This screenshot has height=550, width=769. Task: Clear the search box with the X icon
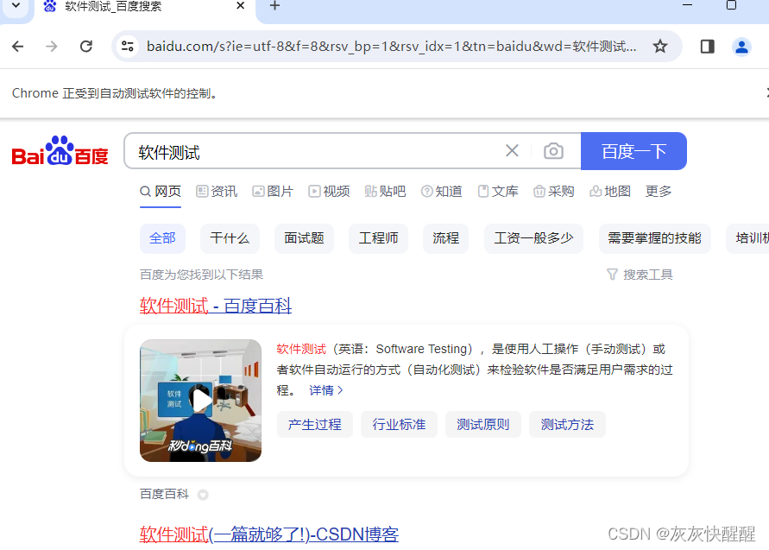point(512,150)
